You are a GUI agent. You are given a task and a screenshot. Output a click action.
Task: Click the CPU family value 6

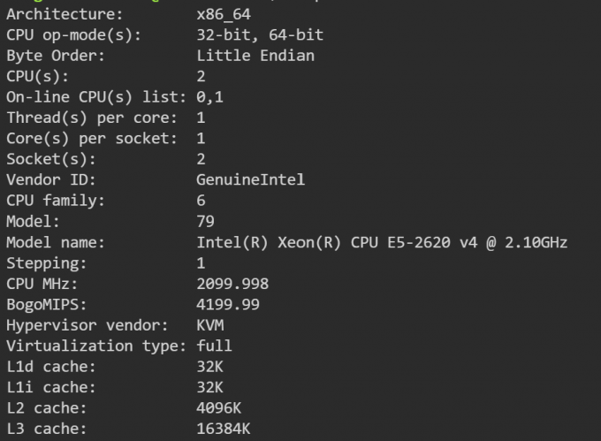(201, 201)
